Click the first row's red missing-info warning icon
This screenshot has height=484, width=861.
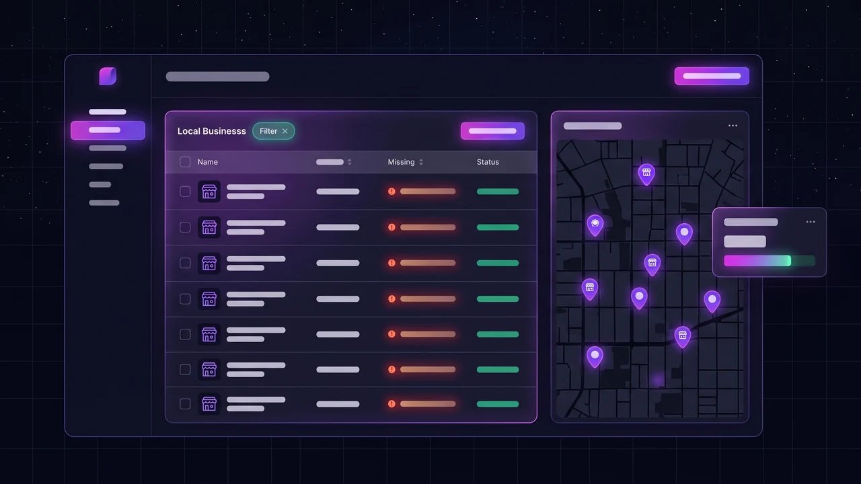pyautogui.click(x=391, y=192)
